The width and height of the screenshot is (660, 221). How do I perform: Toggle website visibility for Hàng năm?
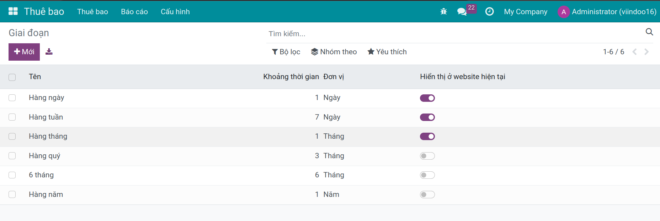click(x=427, y=194)
